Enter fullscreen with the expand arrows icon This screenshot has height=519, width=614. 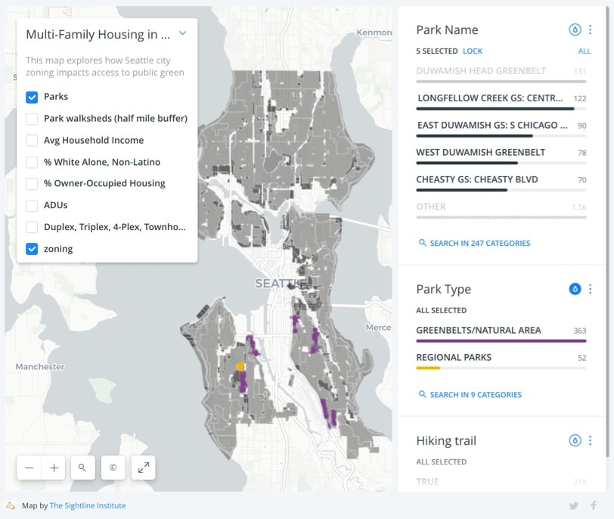pos(143,468)
